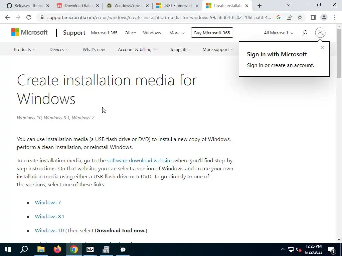Image resolution: width=342 pixels, height=256 pixels.
Task: Open a new browser tab
Action: (x=259, y=6)
